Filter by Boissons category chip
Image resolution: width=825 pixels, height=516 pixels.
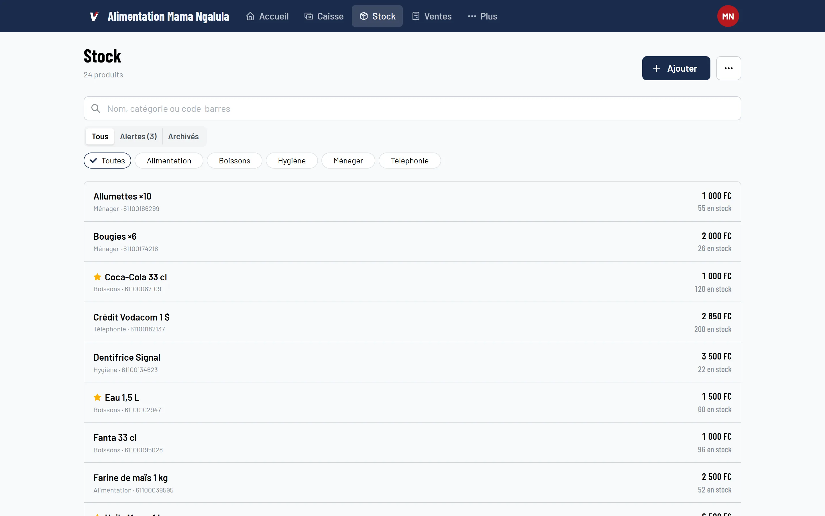click(235, 161)
